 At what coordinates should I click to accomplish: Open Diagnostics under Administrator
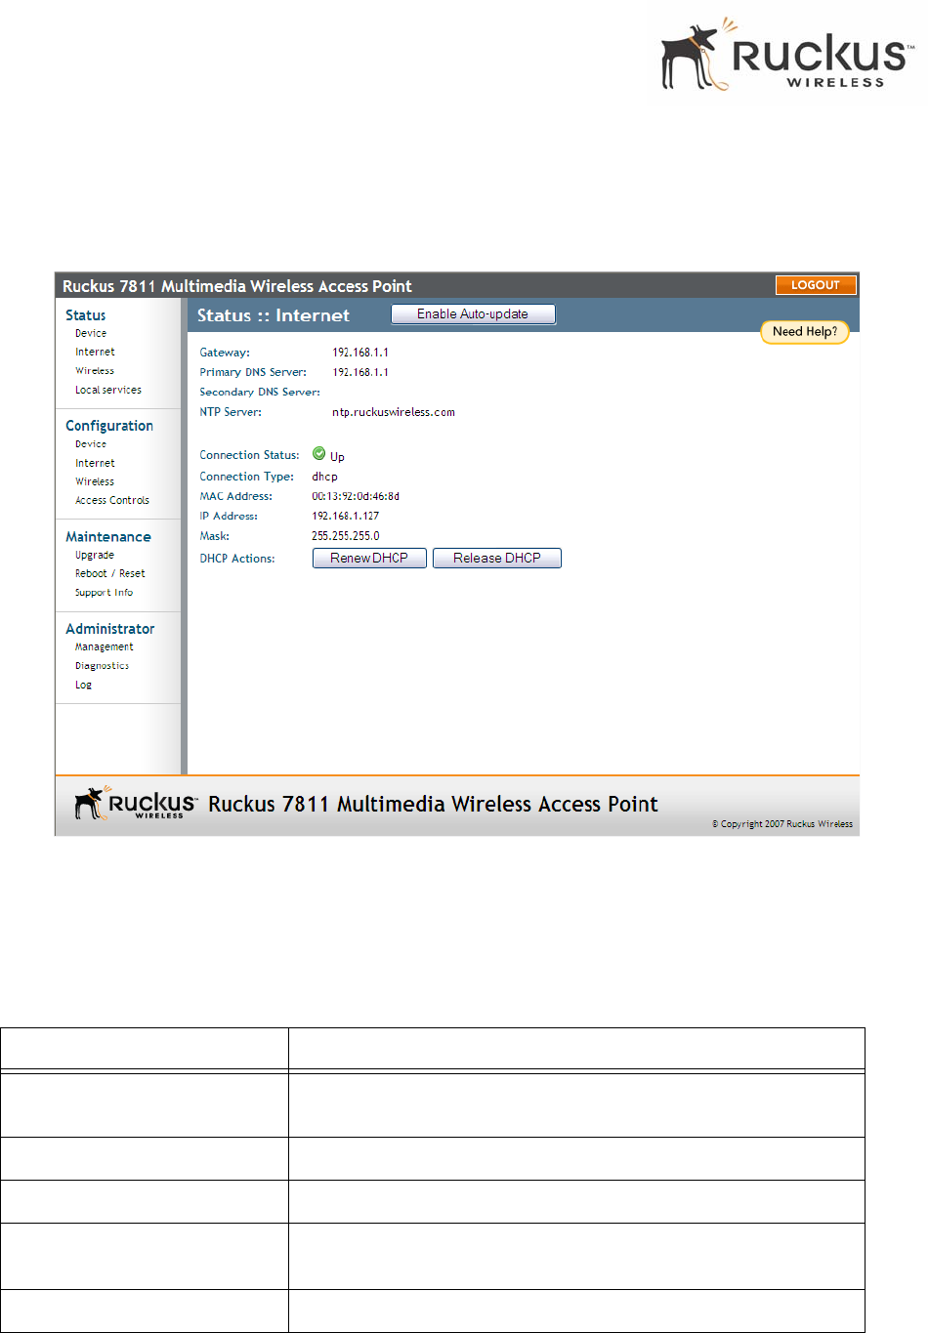[103, 666]
